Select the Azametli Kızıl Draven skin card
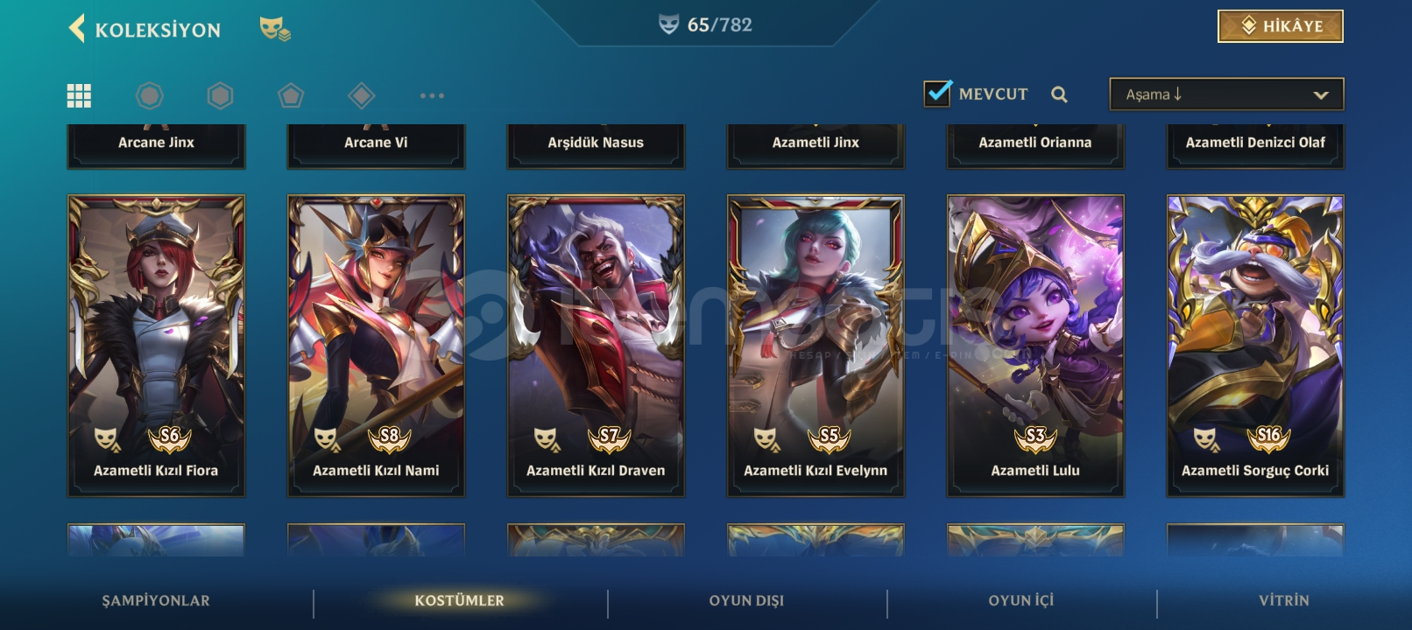 (x=596, y=346)
